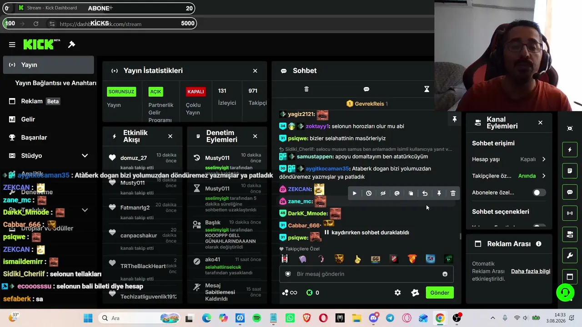Screen dimensions: 582x327
Task: Click the copy icon in the message action bar
Action: pos(411,193)
